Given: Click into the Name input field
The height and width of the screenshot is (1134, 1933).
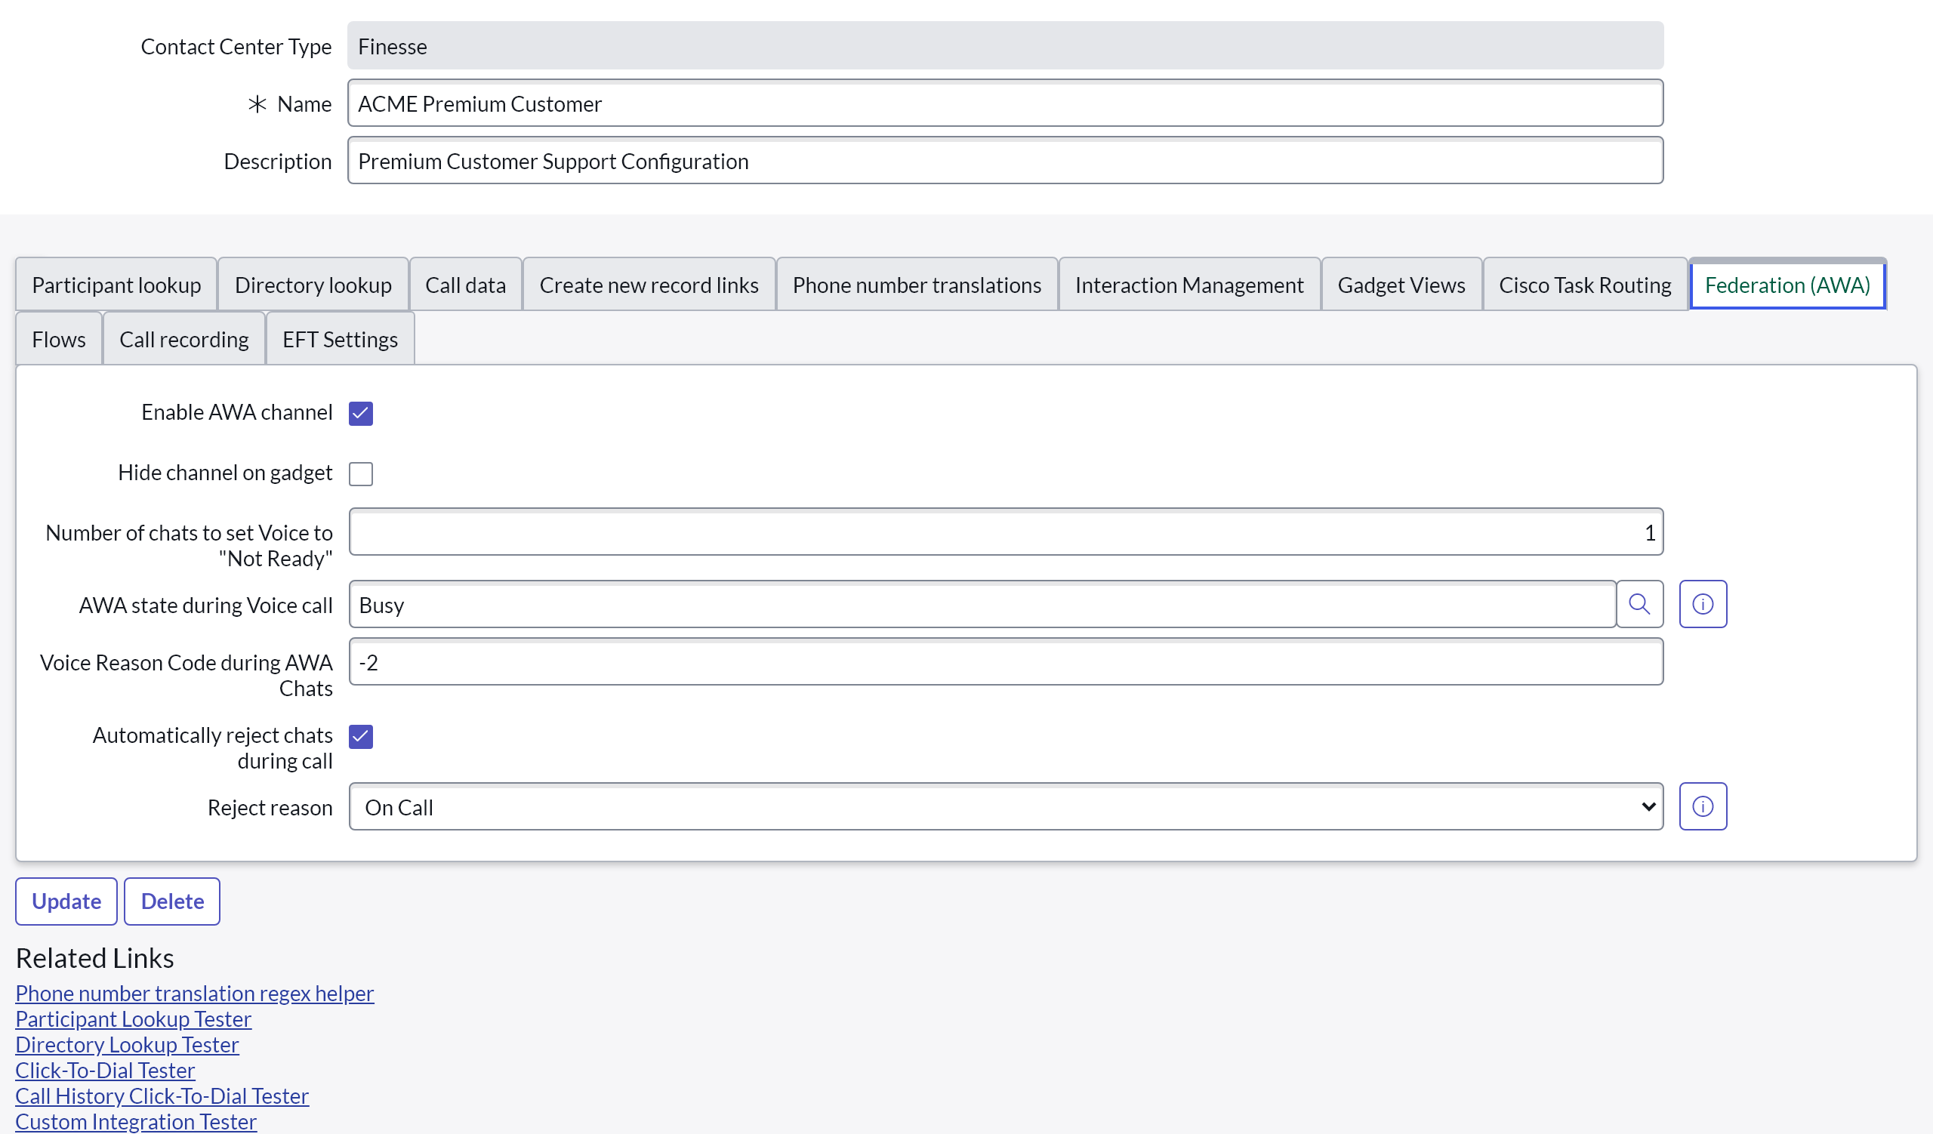Looking at the screenshot, I should click(1005, 103).
